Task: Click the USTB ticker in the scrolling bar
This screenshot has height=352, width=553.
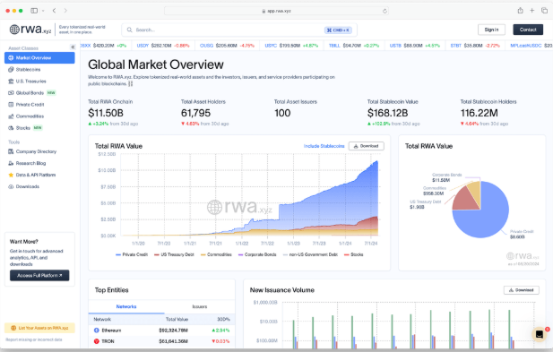Action: [395, 46]
